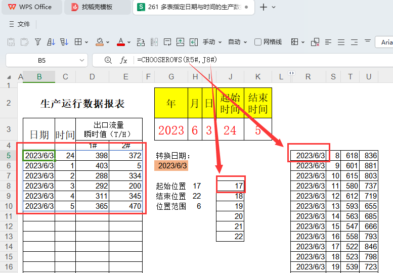This screenshot has width=393, height=273.
Task: Click the select-all corner triangle
Action: pyautogui.click(x=9, y=77)
